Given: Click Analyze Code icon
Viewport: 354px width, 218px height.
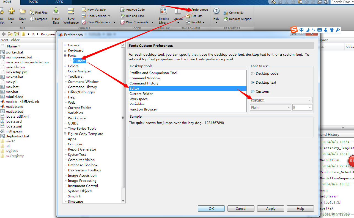Looking at the screenshot, I should coord(123,10).
